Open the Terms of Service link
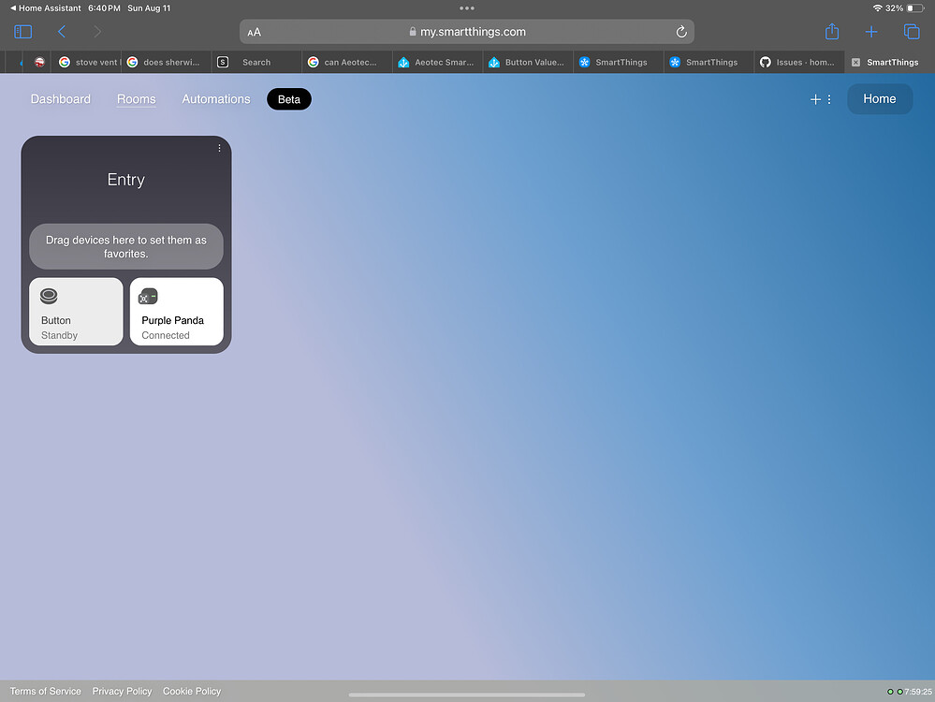The width and height of the screenshot is (935, 702). (45, 691)
